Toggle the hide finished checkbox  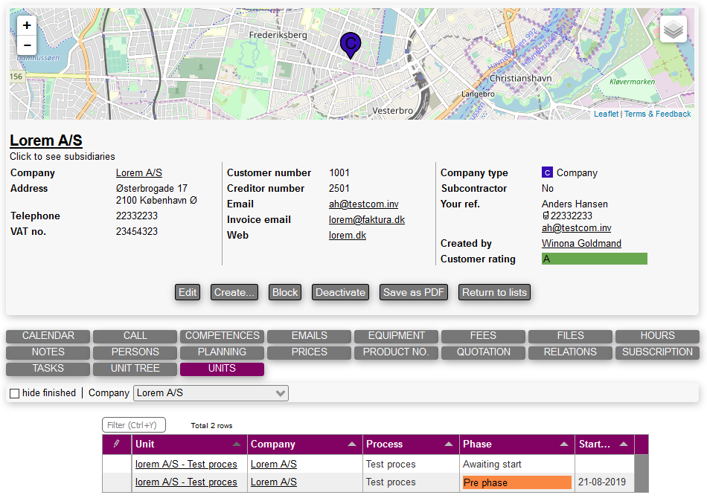point(14,393)
